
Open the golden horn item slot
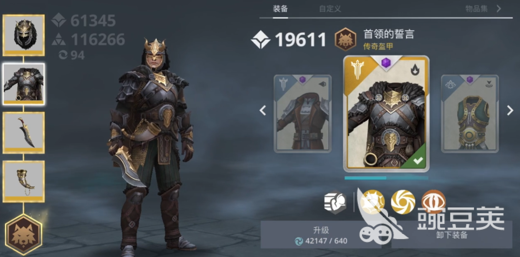pos(24,181)
